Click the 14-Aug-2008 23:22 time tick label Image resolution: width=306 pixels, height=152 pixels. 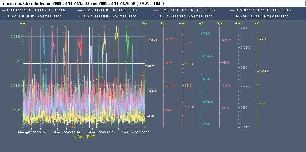pyautogui.click(x=101, y=132)
